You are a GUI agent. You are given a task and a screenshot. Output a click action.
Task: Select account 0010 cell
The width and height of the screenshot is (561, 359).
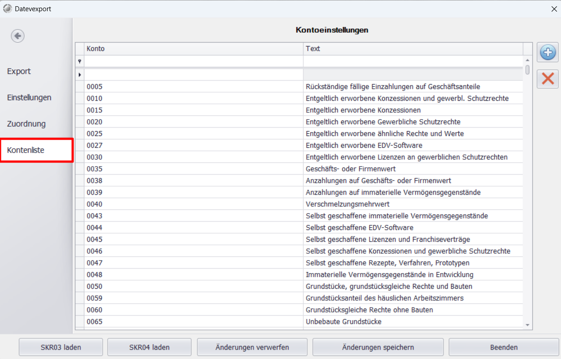click(x=194, y=98)
